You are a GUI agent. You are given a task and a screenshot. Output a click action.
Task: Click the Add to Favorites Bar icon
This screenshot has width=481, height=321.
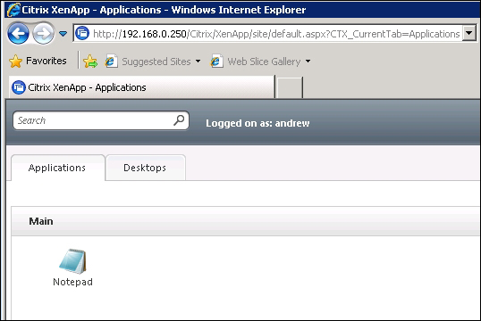[x=90, y=62]
